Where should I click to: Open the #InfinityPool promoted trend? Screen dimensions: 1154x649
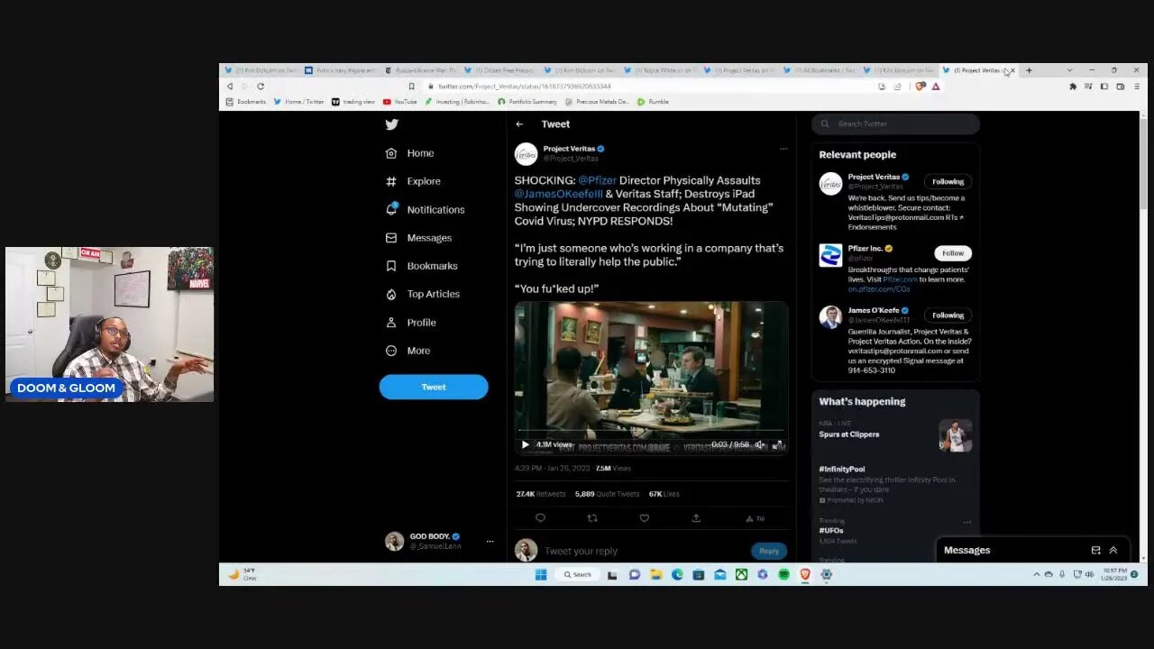pos(895,484)
